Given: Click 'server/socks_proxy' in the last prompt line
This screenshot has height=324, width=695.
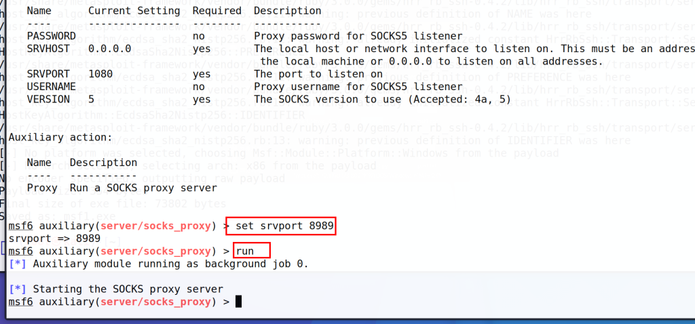Looking at the screenshot, I should coord(155,302).
